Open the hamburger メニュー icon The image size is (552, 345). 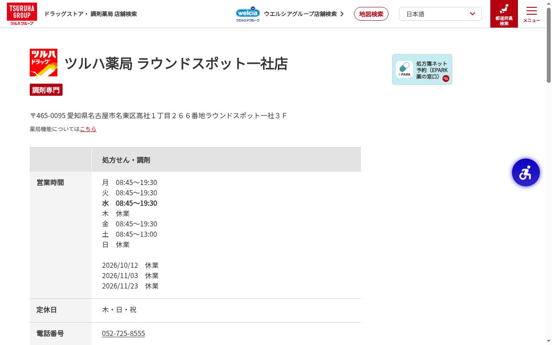(532, 14)
